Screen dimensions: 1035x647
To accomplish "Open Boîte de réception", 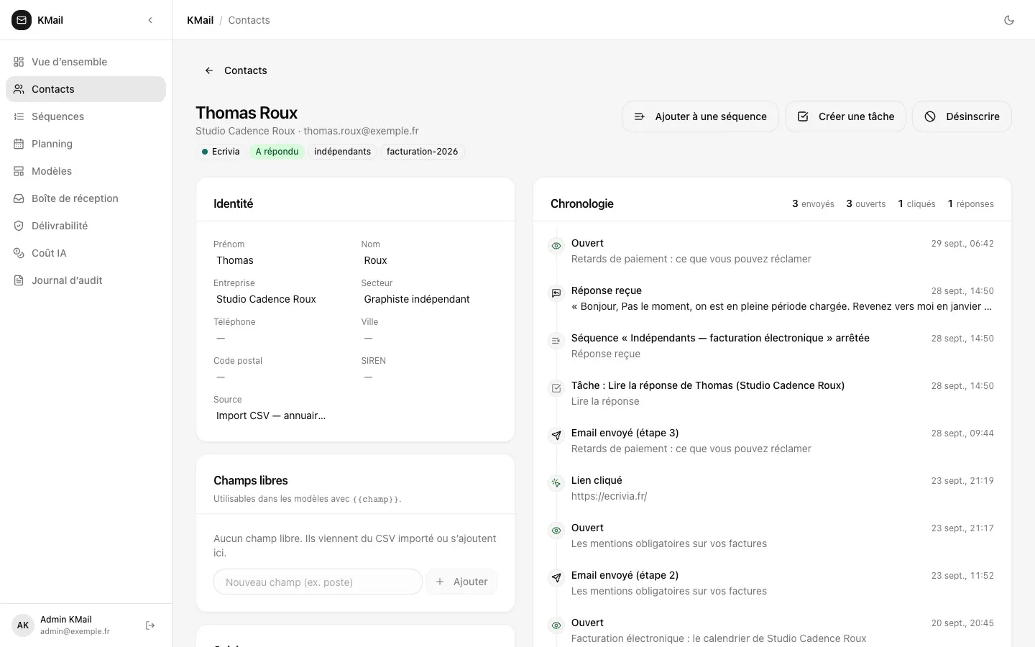I will click(x=86, y=198).
